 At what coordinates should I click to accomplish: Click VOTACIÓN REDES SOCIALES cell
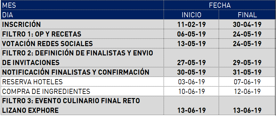point(82,43)
